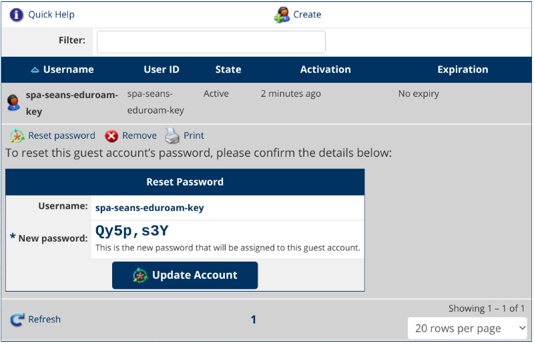Image resolution: width=534 pixels, height=343 pixels.
Task: Click the red Remove icon
Action: click(111, 136)
